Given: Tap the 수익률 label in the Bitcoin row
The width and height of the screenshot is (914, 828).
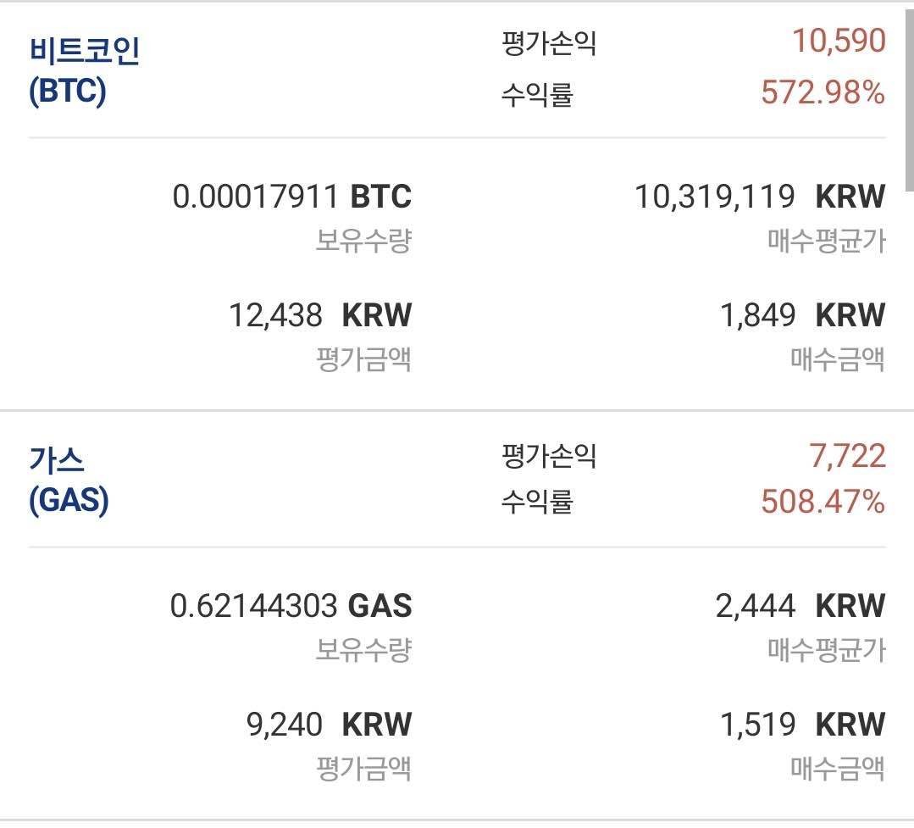Looking at the screenshot, I should (x=536, y=93).
